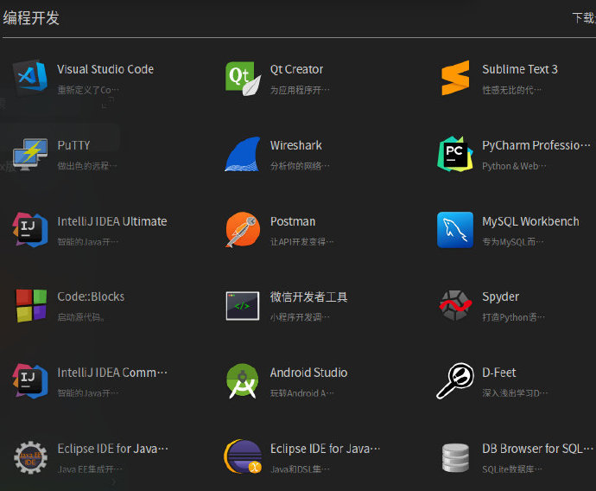596x491 pixels.
Task: Click the 性感无比的代… description
Action: [512, 90]
